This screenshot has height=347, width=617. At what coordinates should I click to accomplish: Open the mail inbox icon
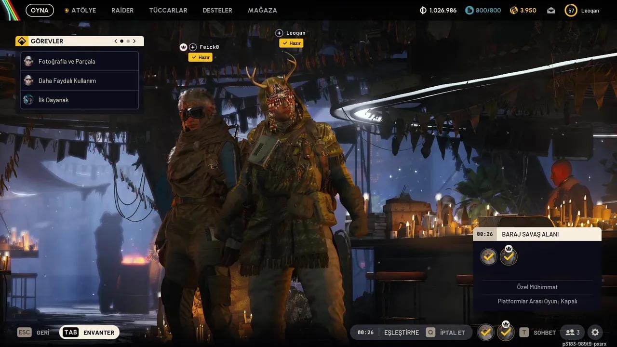pyautogui.click(x=550, y=10)
